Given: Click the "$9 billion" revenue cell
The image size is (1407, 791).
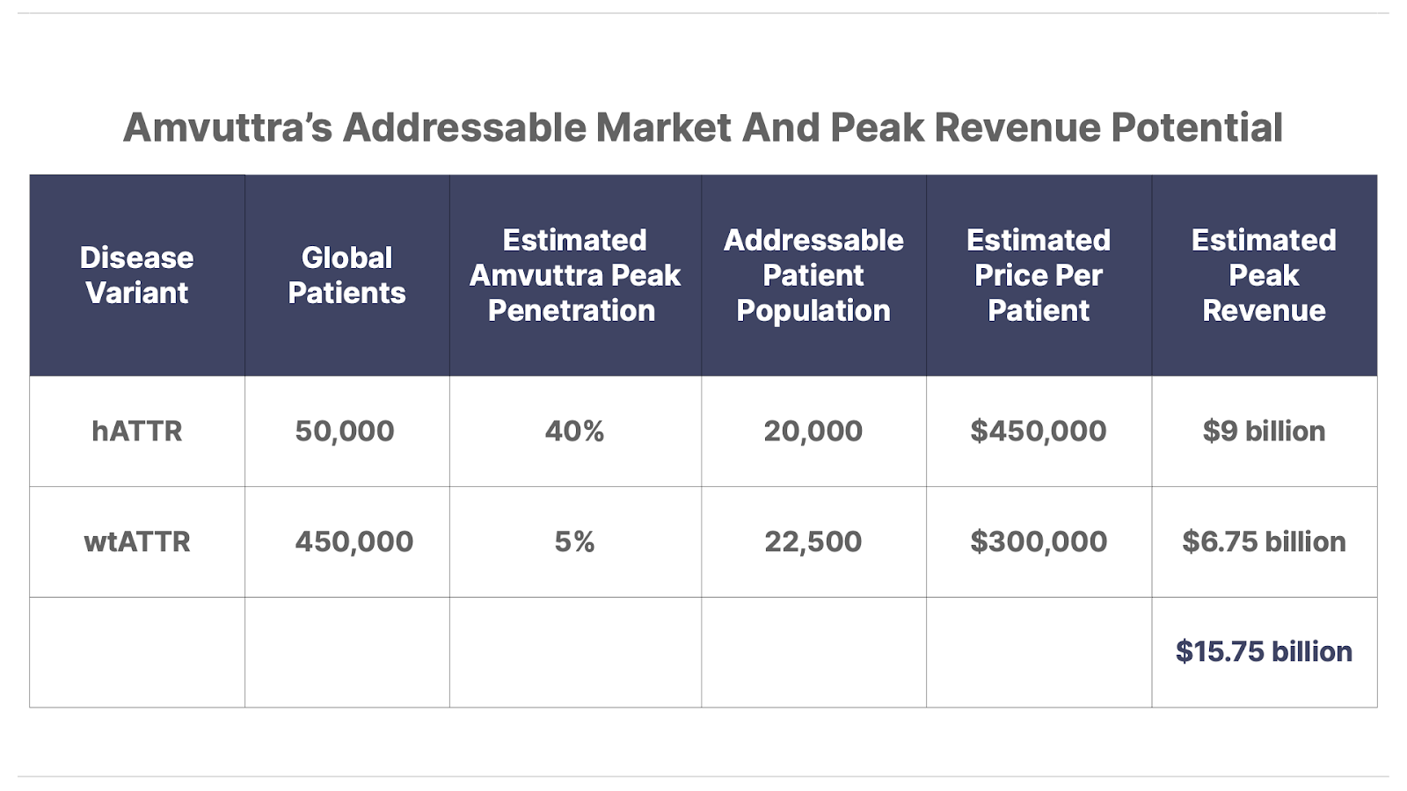Looking at the screenshot, I should point(1264,431).
